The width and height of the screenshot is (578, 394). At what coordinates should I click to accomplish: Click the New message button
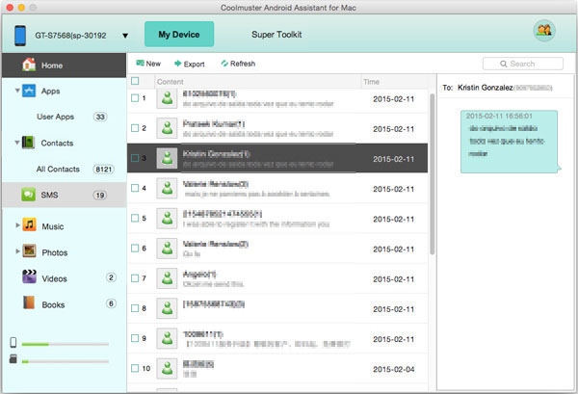(147, 64)
